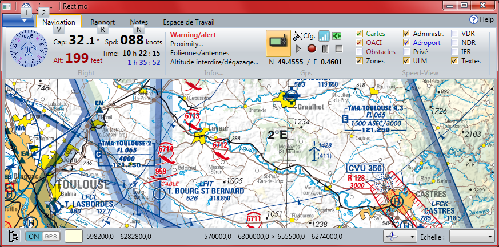Start GPS track playback with play arrow

pyautogui.click(x=298, y=49)
